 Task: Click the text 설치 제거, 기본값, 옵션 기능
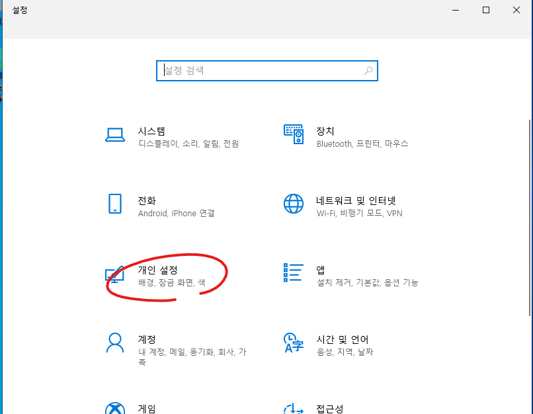tap(368, 282)
